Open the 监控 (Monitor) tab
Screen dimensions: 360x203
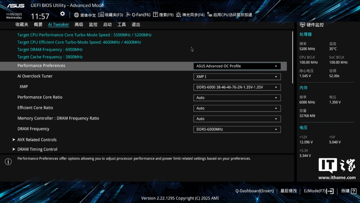click(93, 25)
